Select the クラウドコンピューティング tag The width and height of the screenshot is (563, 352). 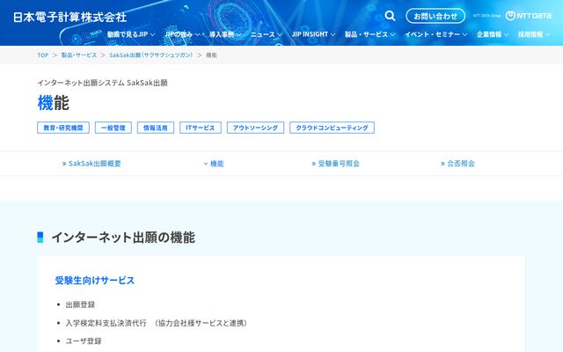pyautogui.click(x=333, y=128)
